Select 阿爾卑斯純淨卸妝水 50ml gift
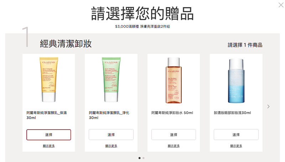285x162 pixels. (173, 135)
